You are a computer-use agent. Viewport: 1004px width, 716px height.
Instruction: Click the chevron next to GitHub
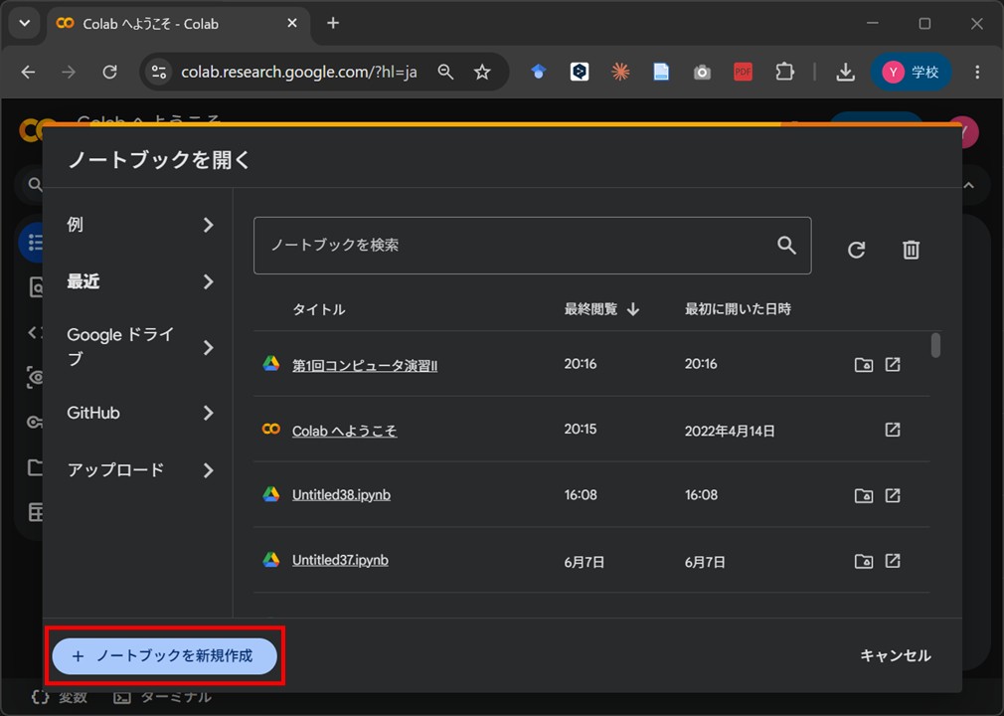[x=208, y=413]
